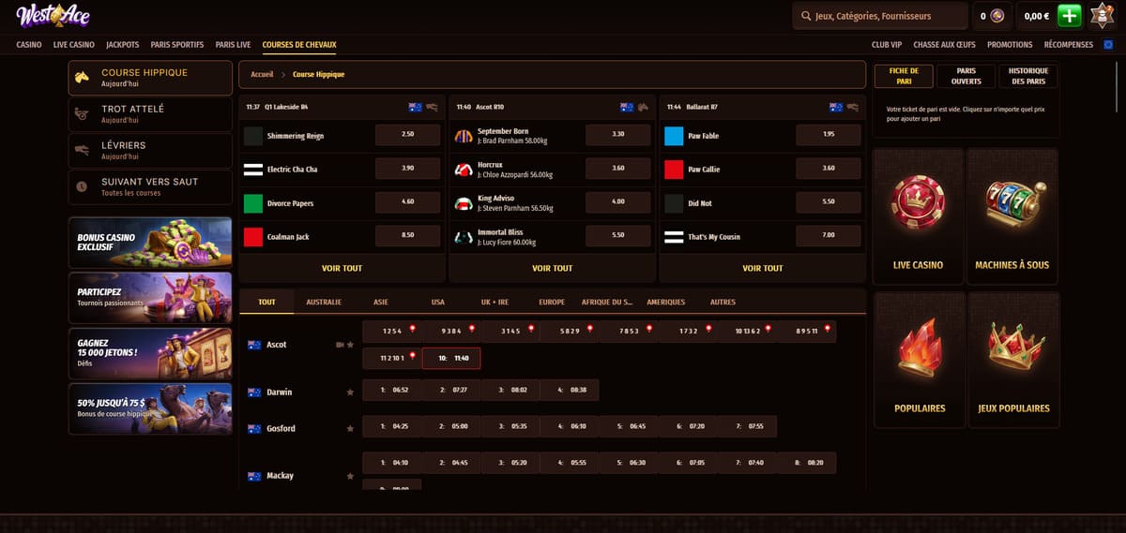
Task: Click Voir Tout under Ascot R10
Action: pyautogui.click(x=552, y=268)
